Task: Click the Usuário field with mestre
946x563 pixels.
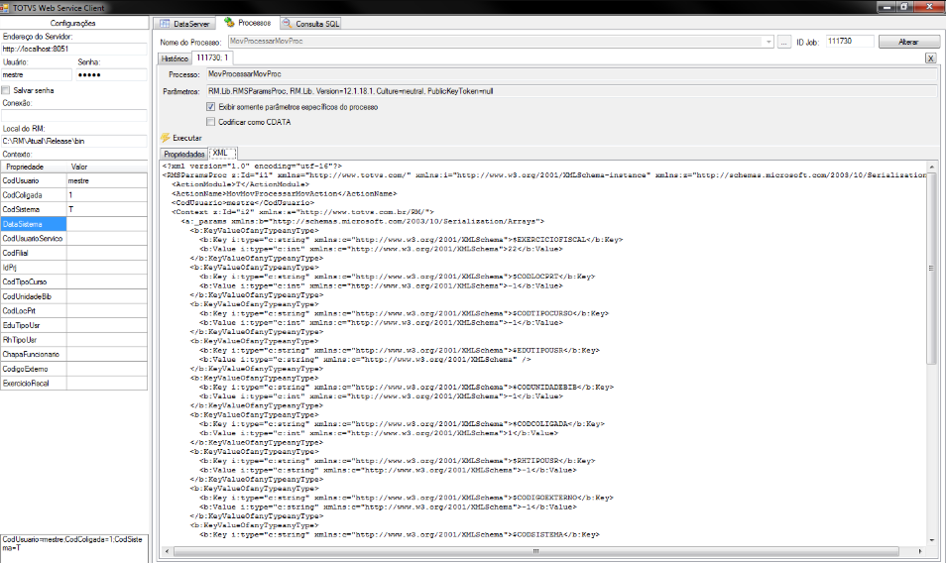Action: [37, 74]
